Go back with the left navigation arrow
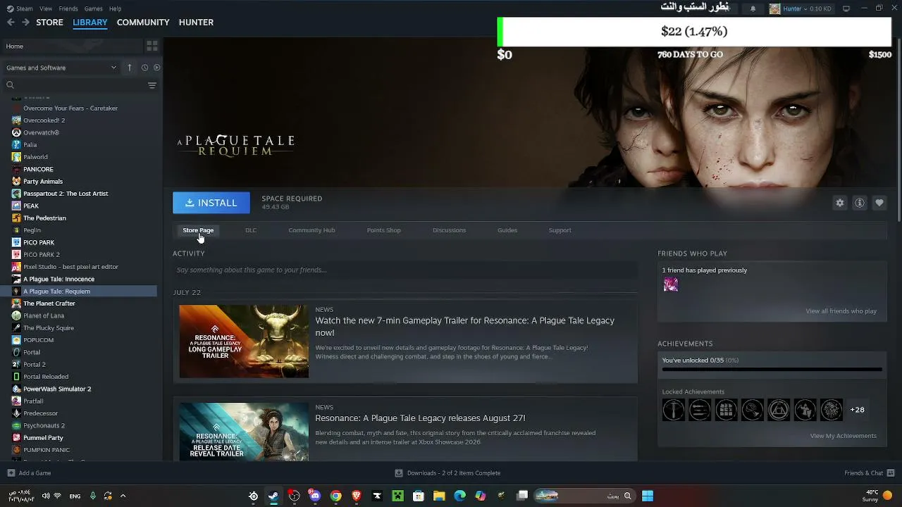 11,23
